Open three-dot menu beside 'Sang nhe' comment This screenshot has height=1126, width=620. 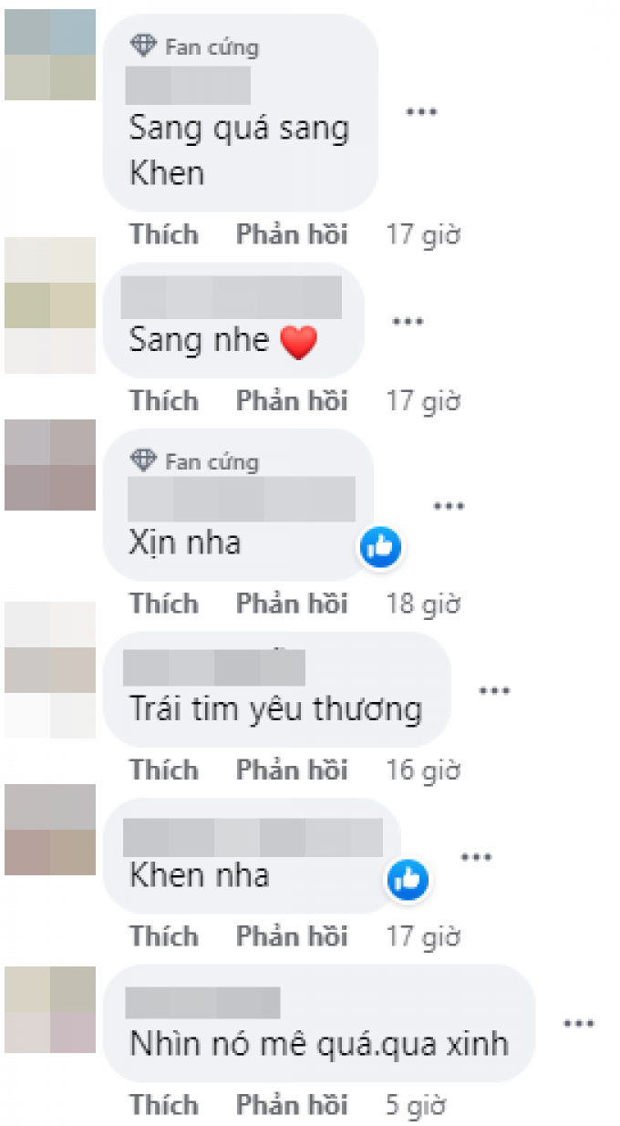(408, 322)
